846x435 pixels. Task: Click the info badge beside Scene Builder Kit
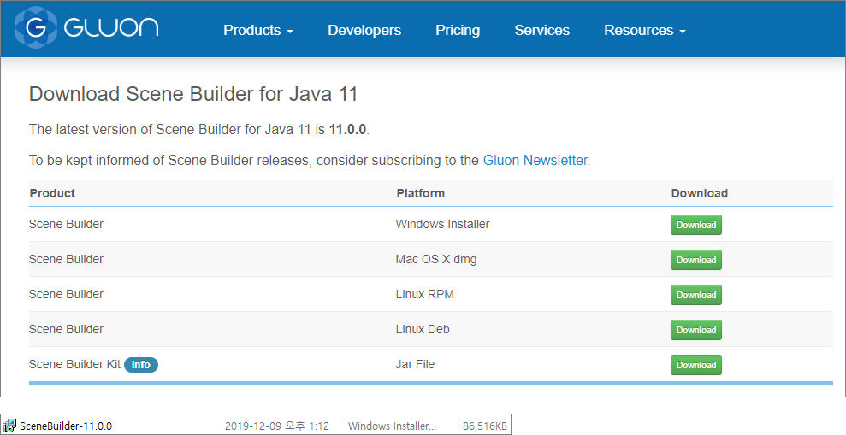pos(141,365)
